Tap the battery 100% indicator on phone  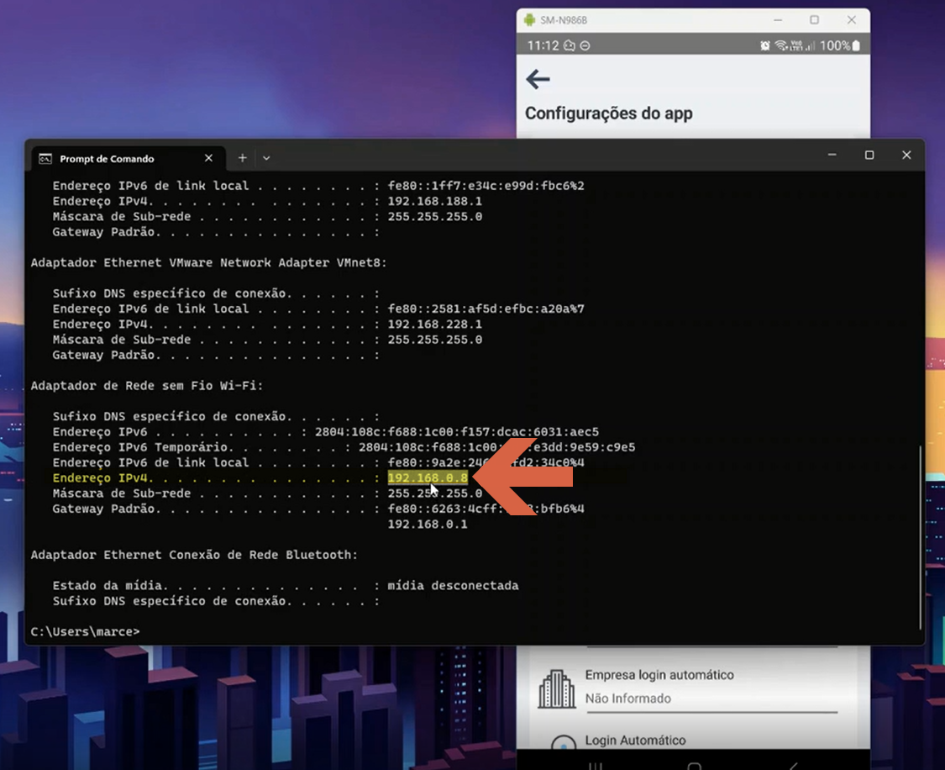(x=840, y=45)
